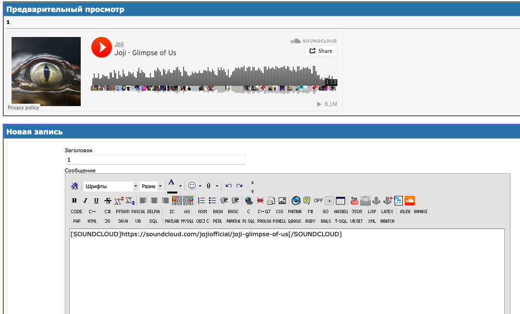Open the Privacy policy link
Viewport: 520px width, 314px height.
coord(23,108)
